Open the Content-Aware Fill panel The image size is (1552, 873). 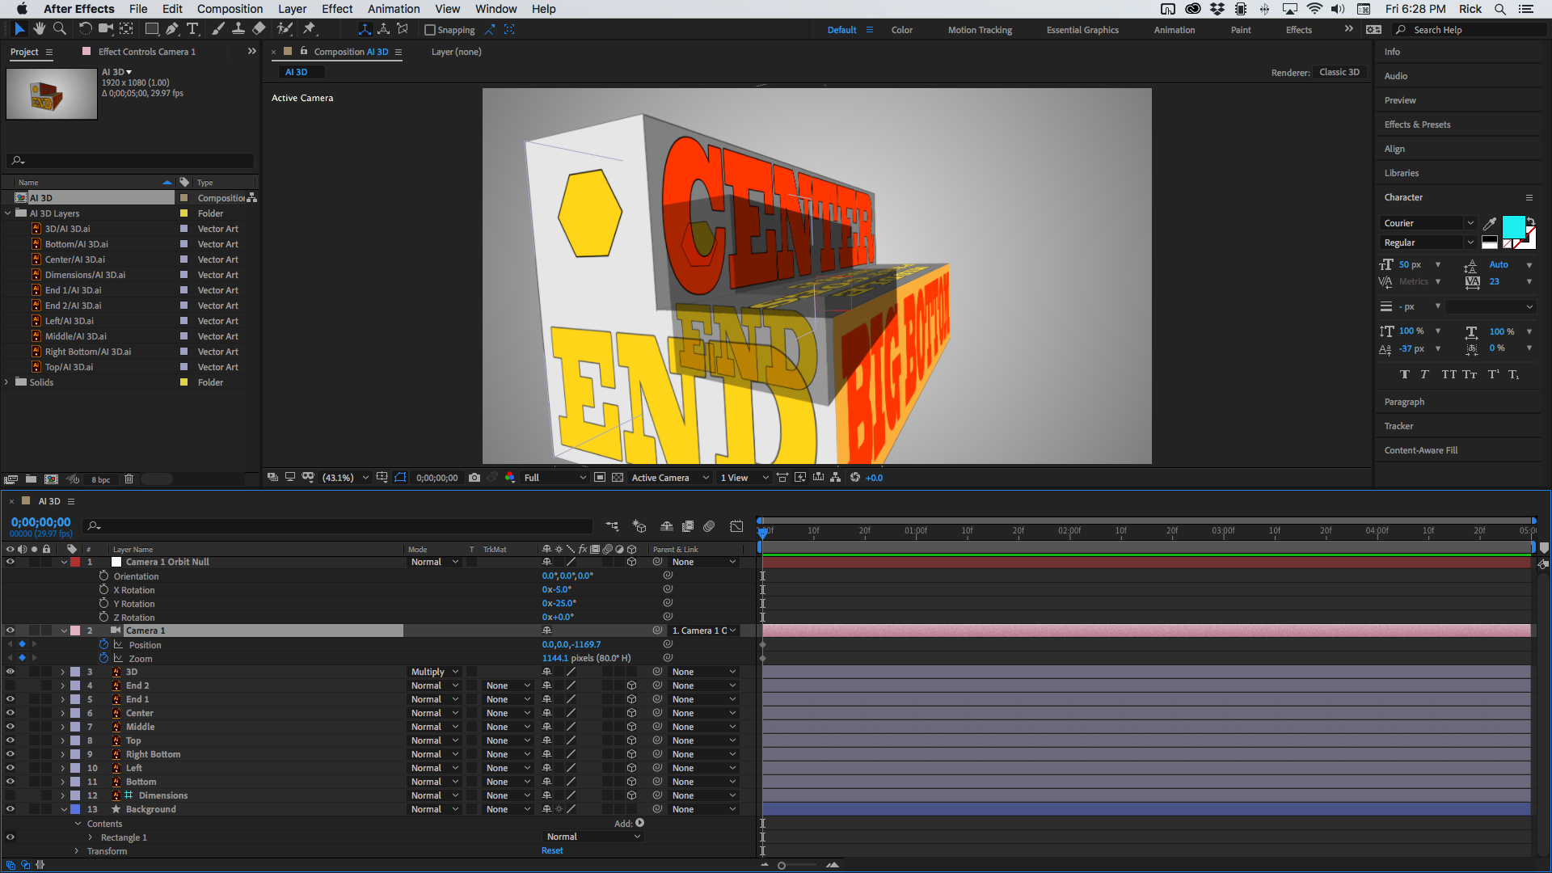(1420, 450)
